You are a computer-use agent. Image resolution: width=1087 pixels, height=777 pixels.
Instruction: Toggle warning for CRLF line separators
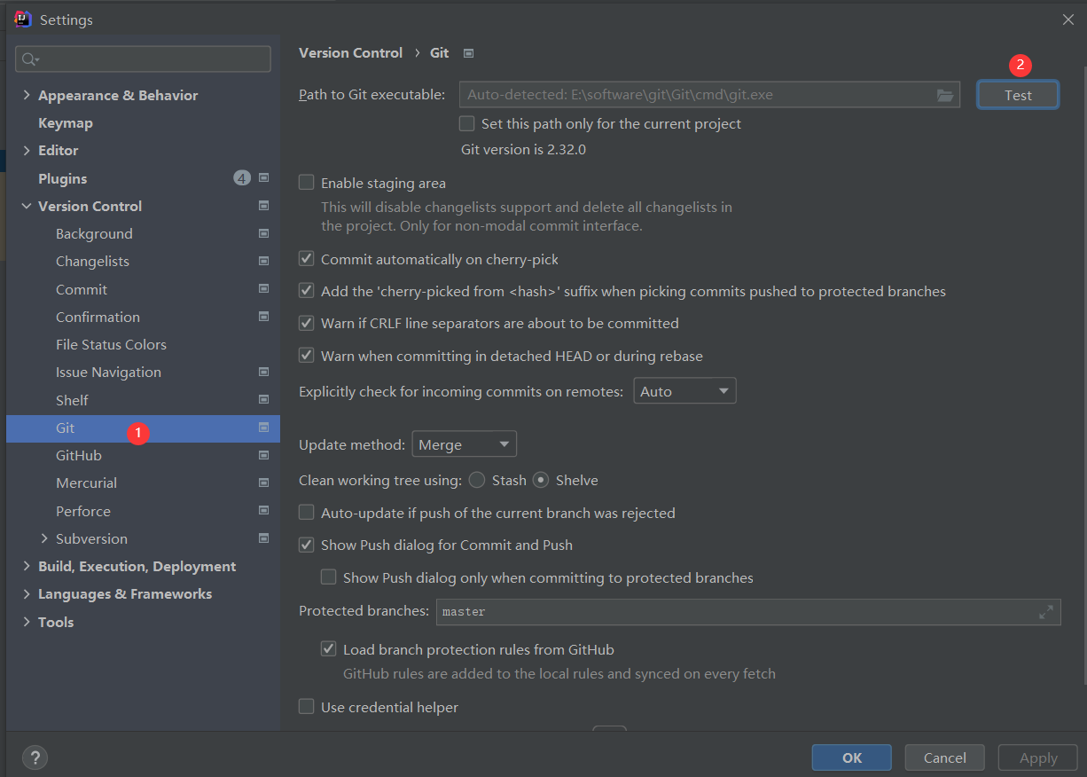[x=307, y=323]
